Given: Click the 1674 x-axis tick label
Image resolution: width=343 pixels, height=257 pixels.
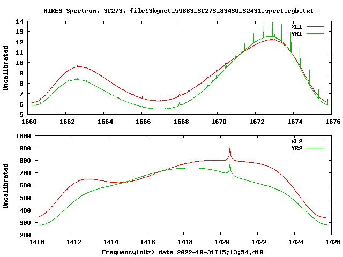Looking at the screenshot, I should [x=295, y=122].
